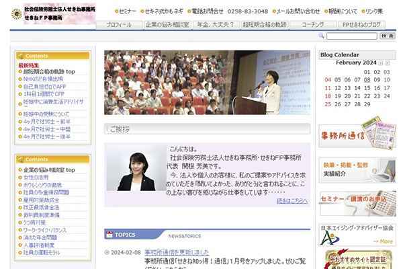This screenshot has width=403, height=269.
Task: Click next month arrow in Blog Calendar
Action: [x=388, y=62]
